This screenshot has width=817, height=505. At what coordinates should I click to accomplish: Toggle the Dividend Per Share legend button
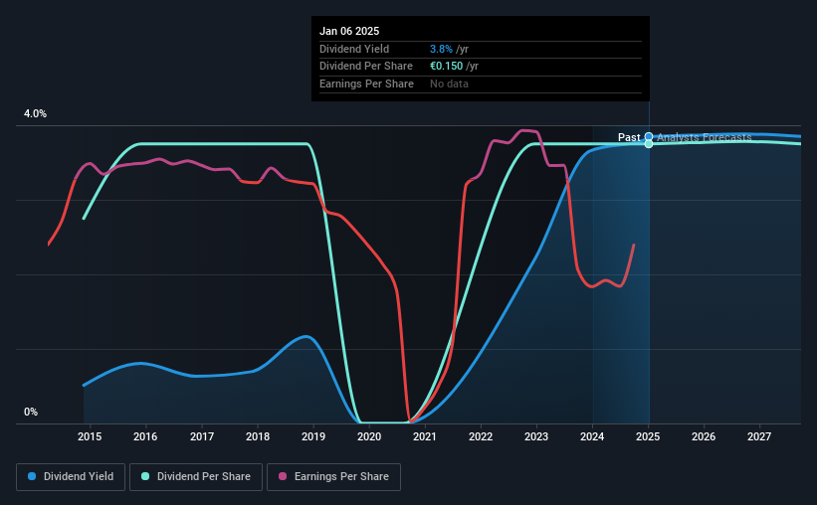[196, 477]
